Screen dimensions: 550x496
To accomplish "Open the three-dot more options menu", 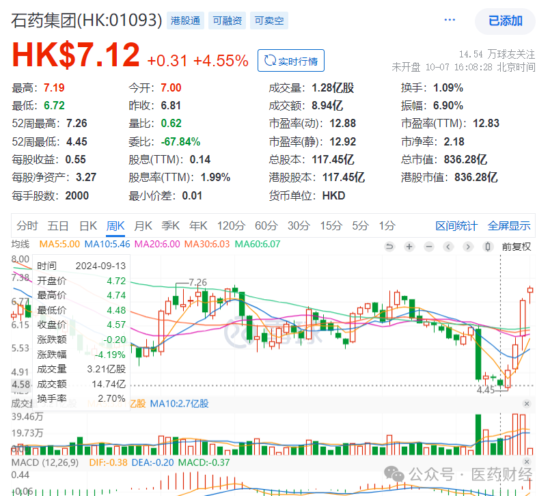I will tap(450, 20).
